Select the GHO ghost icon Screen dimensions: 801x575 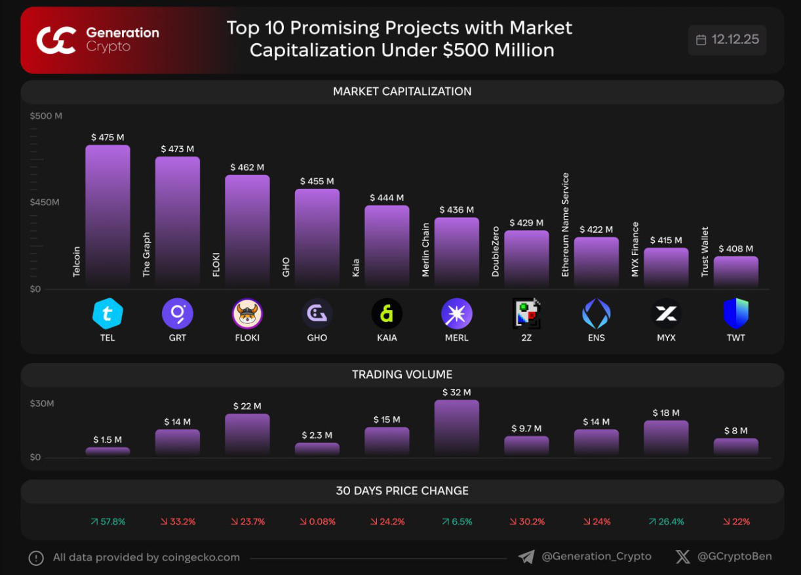click(317, 313)
